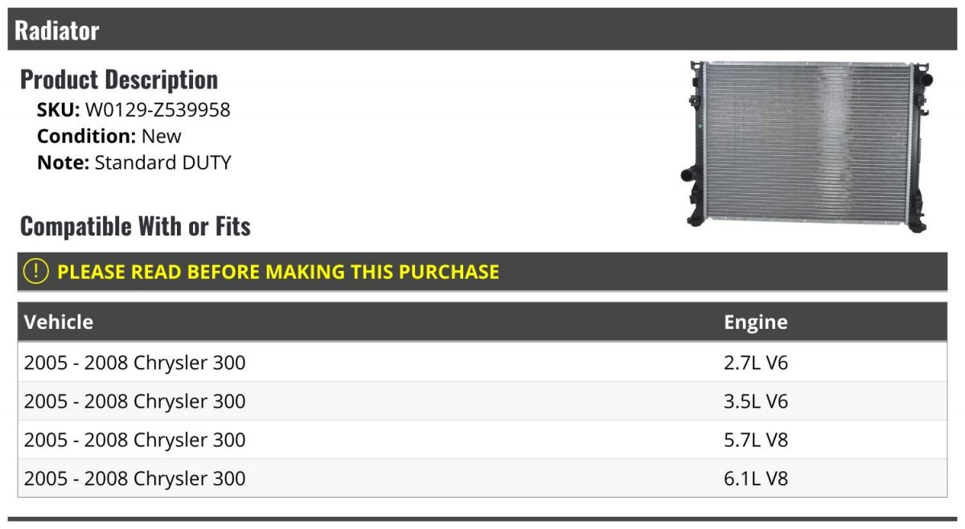Click the Note: Standard DUTY text
The image size is (965, 529).
tap(134, 162)
